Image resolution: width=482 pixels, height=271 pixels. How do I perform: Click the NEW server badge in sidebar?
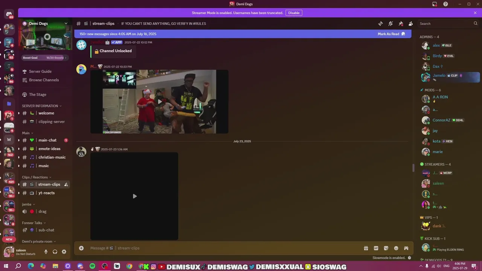pos(9,239)
